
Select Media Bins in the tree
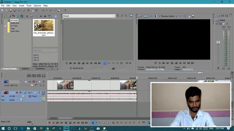click(x=15, y=23)
